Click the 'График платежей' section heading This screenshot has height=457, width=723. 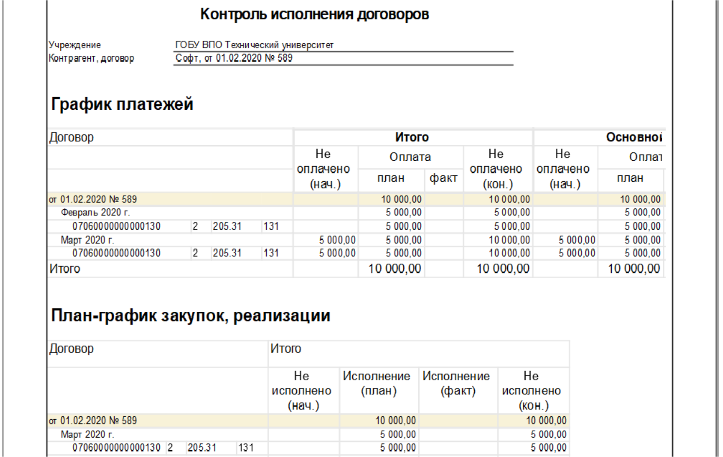pyautogui.click(x=122, y=104)
